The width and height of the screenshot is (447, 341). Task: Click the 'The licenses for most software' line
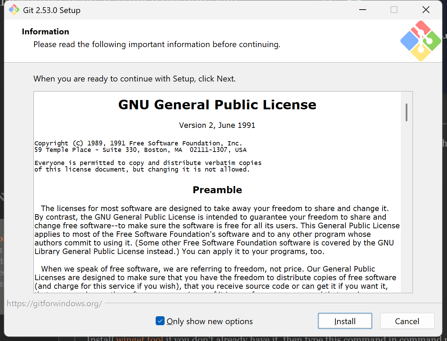click(x=215, y=208)
